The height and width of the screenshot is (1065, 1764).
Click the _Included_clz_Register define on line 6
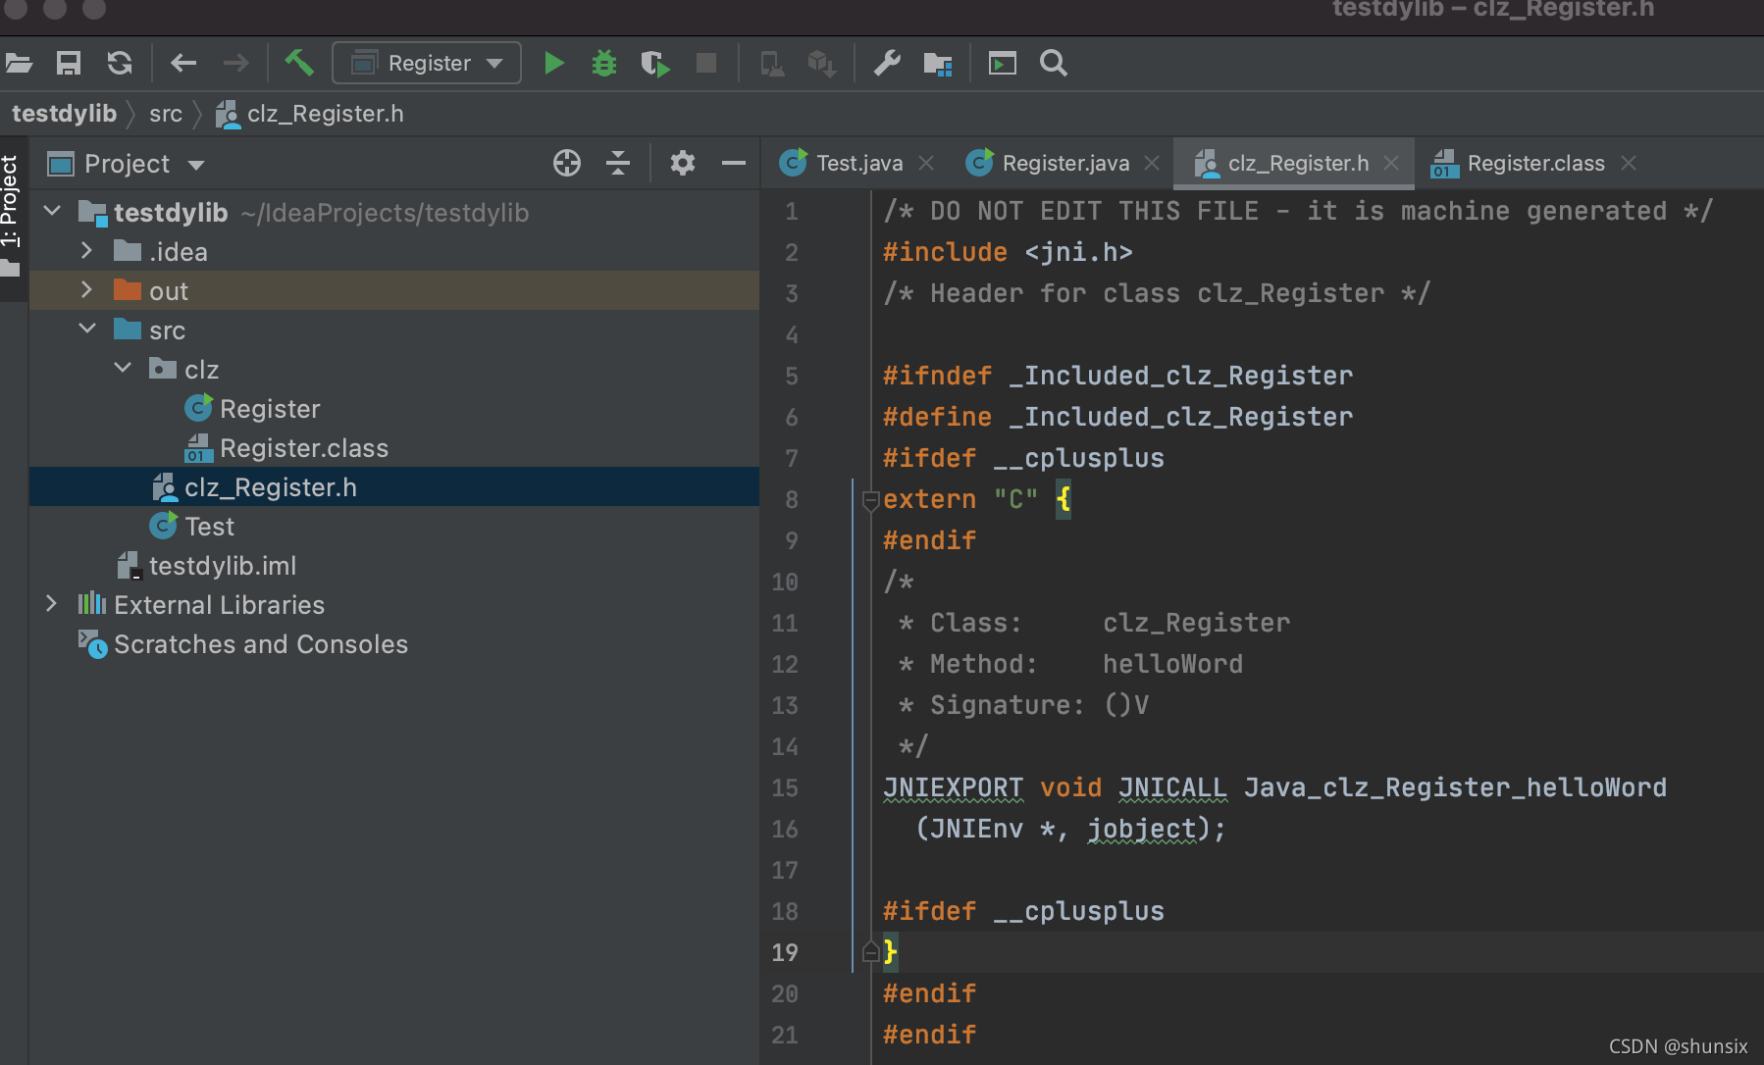coord(1180,417)
